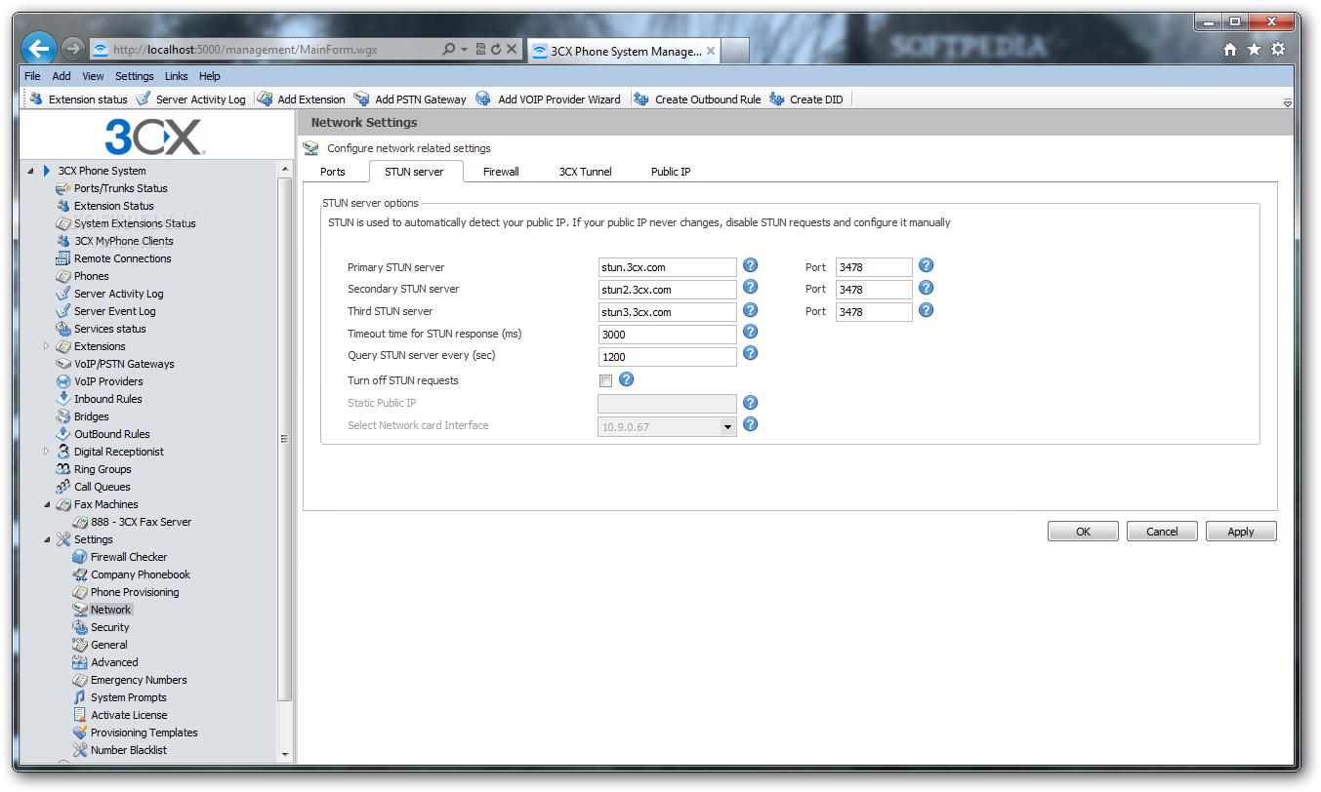1321x792 pixels.
Task: Open help icon for Static Public IP
Action: [751, 403]
